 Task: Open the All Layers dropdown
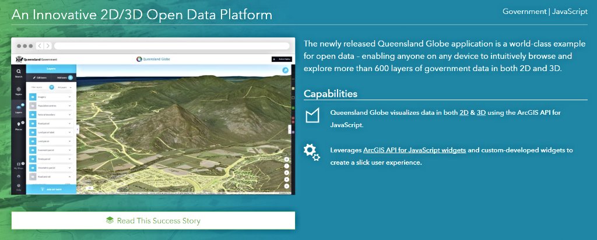65,87
